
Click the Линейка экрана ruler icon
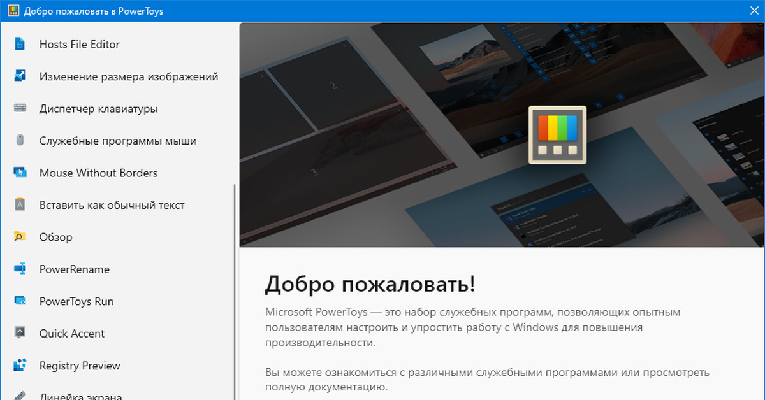[x=20, y=396]
